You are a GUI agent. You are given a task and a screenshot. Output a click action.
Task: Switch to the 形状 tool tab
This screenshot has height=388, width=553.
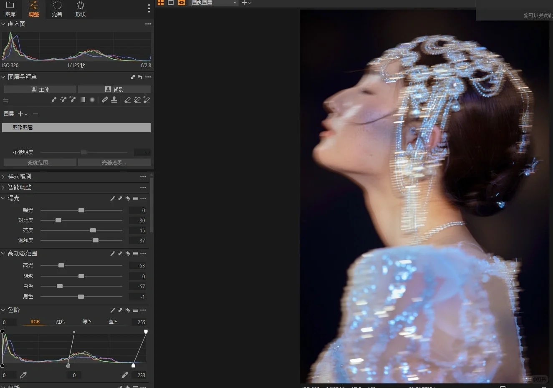point(81,9)
